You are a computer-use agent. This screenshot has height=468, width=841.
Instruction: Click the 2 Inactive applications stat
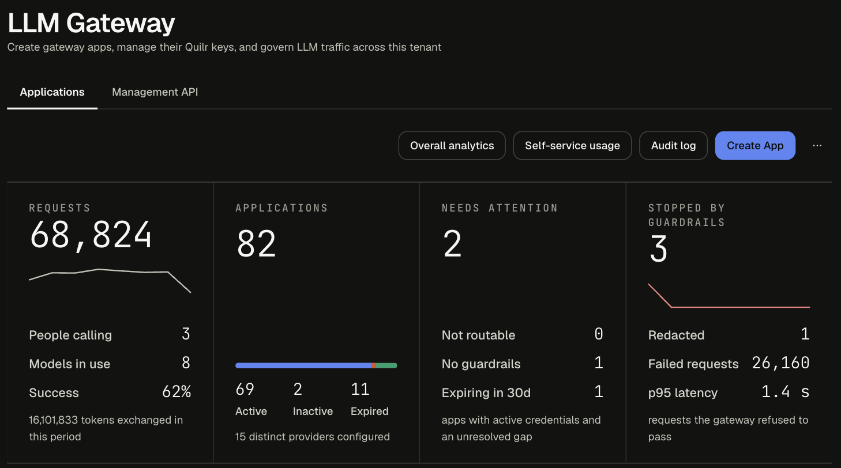click(x=313, y=399)
